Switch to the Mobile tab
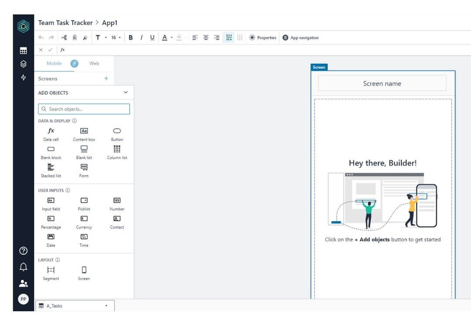The height and width of the screenshot is (320, 471). pyautogui.click(x=54, y=63)
